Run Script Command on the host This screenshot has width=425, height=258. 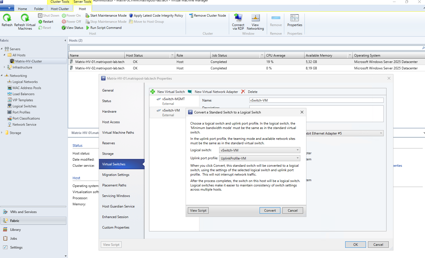pos(104,28)
